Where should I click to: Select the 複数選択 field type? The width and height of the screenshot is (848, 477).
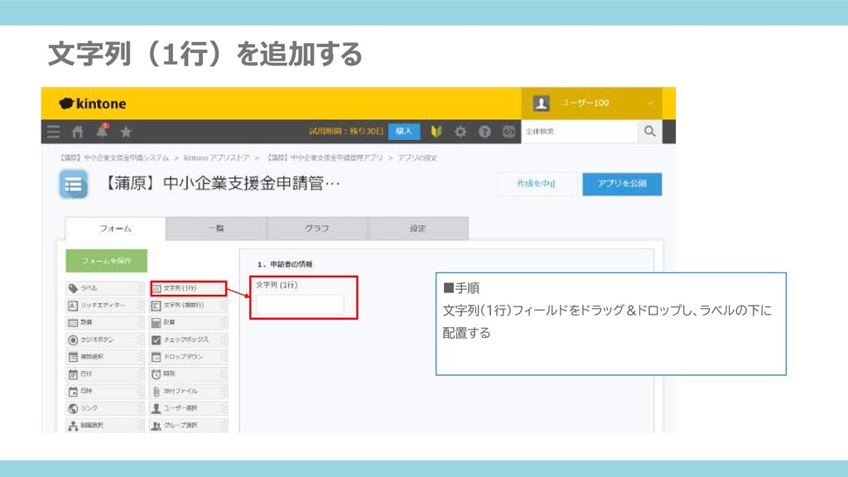(105, 357)
